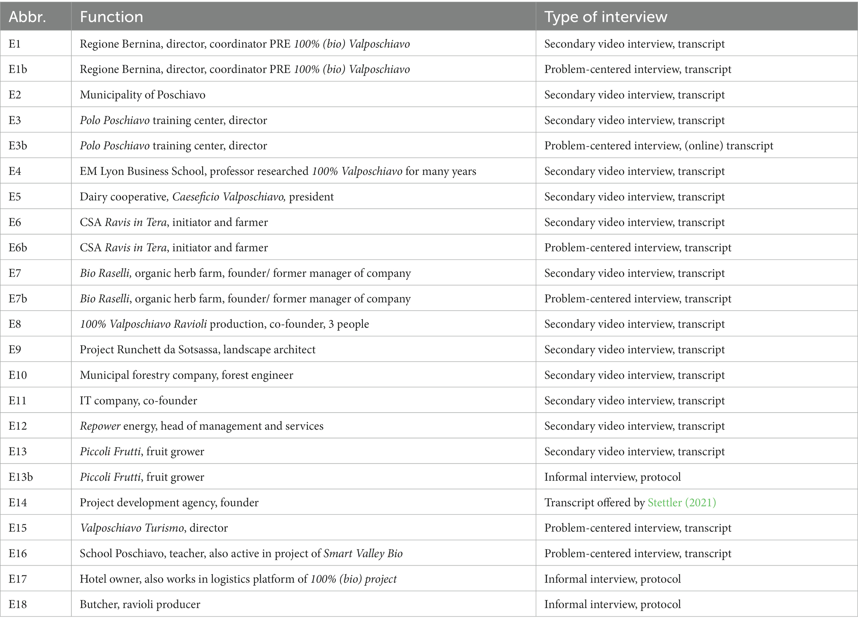Select the E4 abbreviation cell
858x624 pixels.
pyautogui.click(x=36, y=171)
